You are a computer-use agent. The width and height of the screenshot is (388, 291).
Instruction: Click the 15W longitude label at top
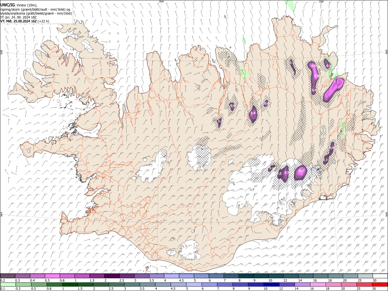coord(321,2)
